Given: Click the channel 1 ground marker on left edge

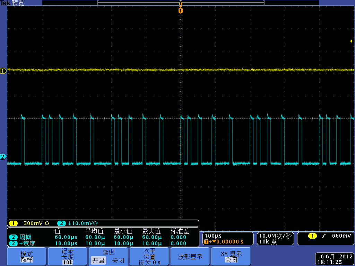Looking at the screenshot, I should 3,71.
